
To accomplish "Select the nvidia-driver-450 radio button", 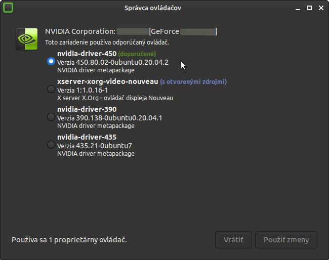I will (x=51, y=61).
